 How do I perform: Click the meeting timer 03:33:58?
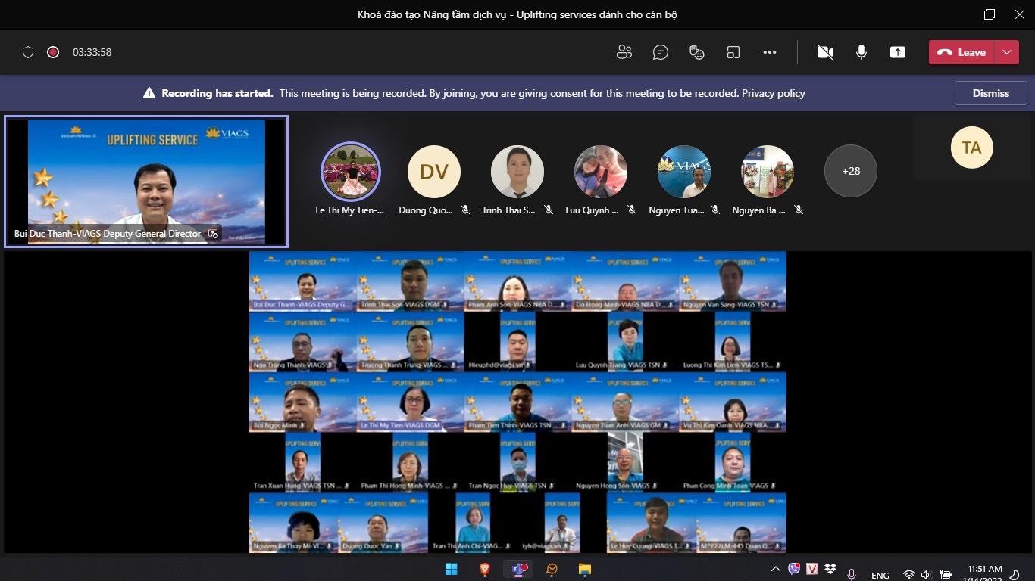[x=92, y=52]
